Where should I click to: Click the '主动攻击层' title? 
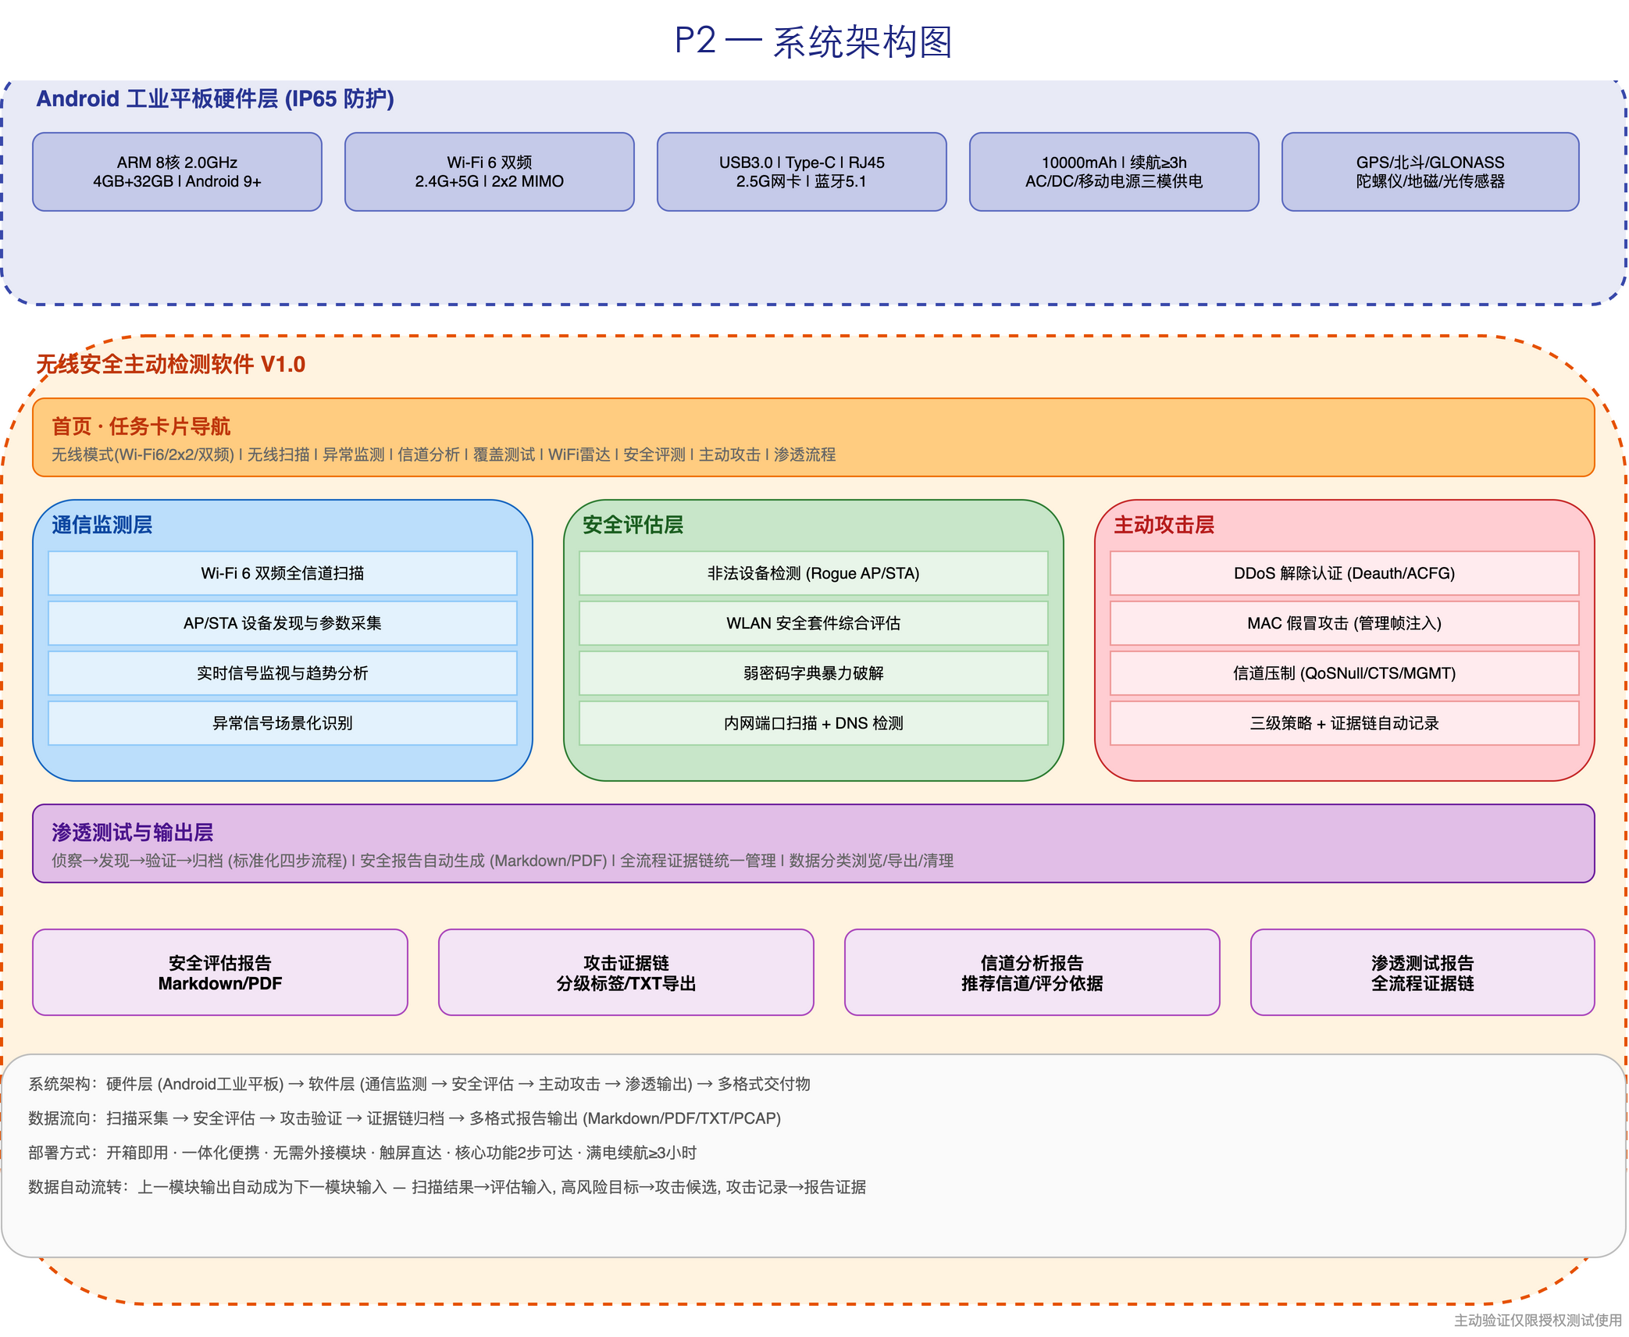coord(1164,525)
